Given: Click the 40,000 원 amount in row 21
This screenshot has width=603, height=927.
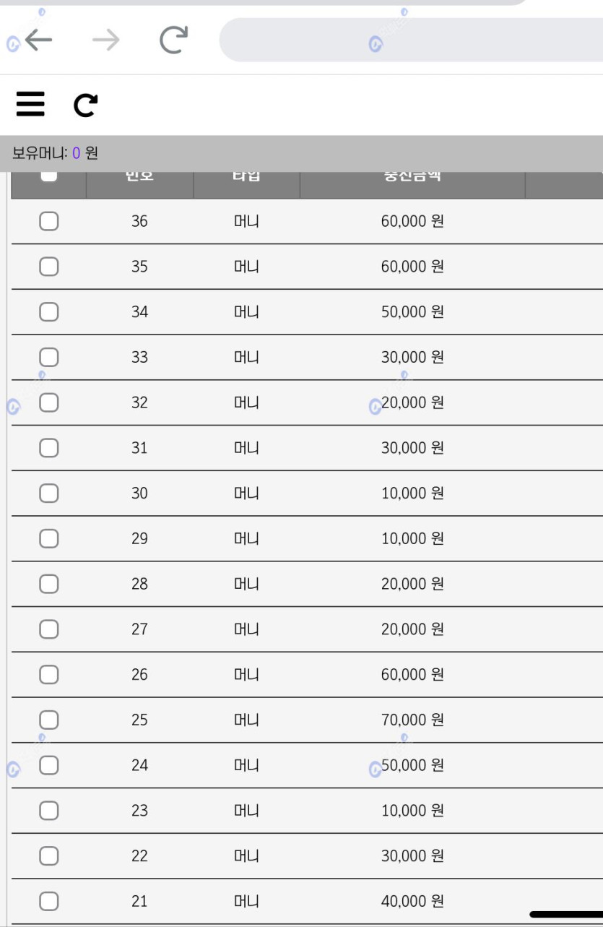Looking at the screenshot, I should [412, 901].
